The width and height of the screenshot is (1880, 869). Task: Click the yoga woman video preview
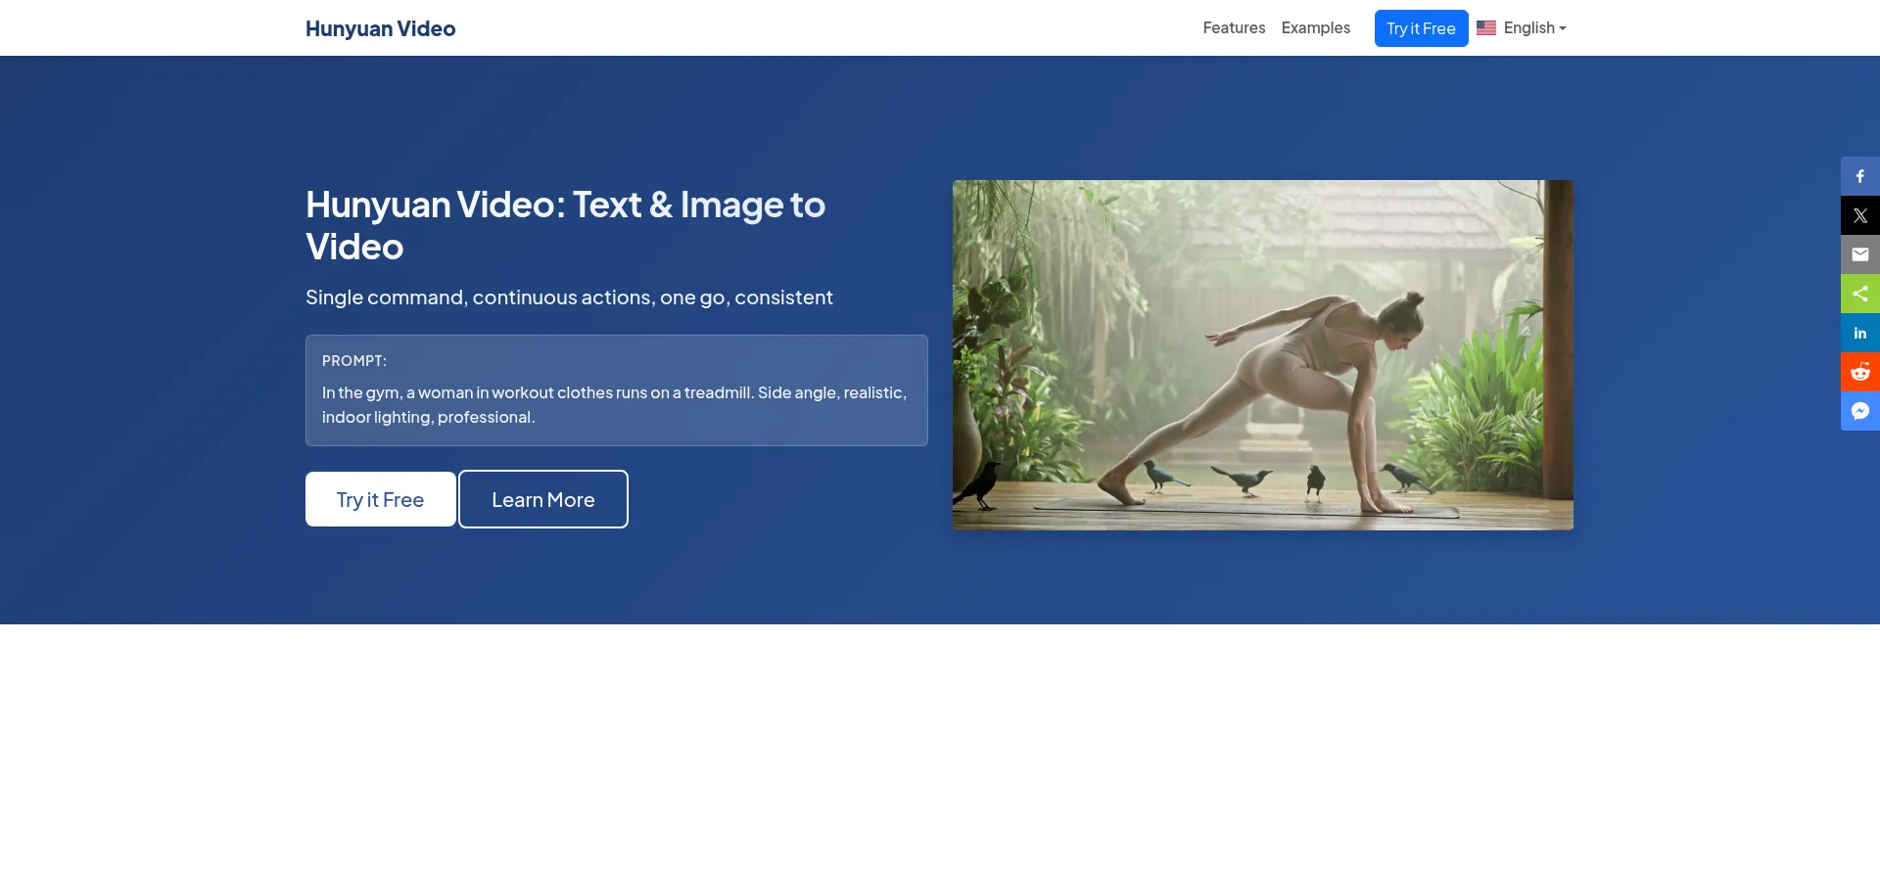point(1263,355)
